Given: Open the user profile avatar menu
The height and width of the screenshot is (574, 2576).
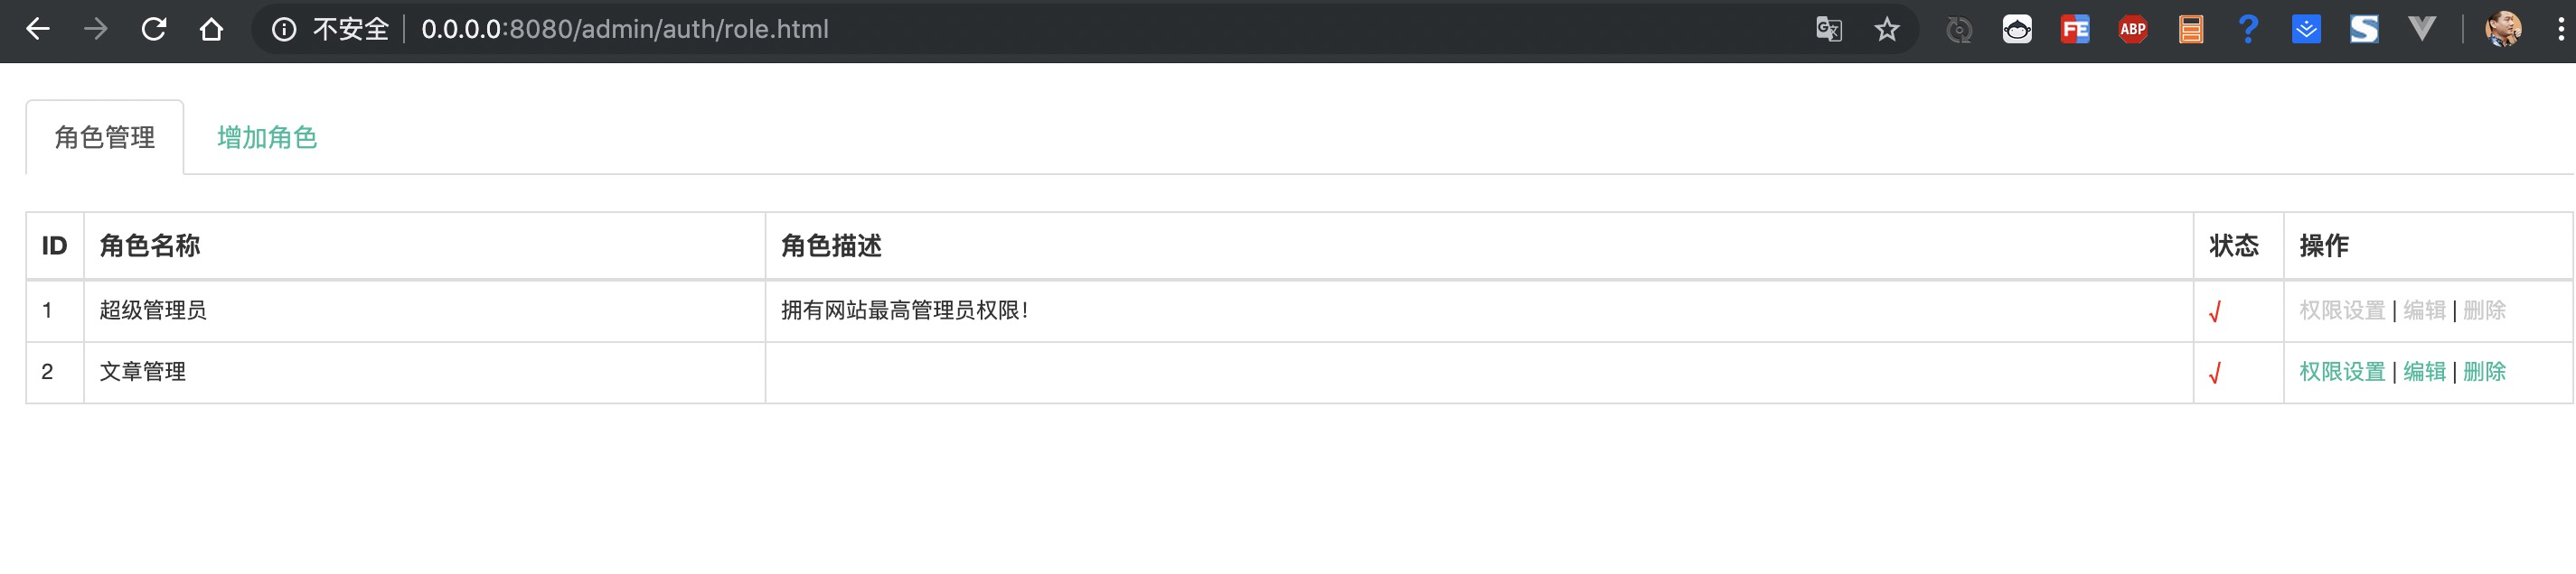Looking at the screenshot, I should (2502, 30).
